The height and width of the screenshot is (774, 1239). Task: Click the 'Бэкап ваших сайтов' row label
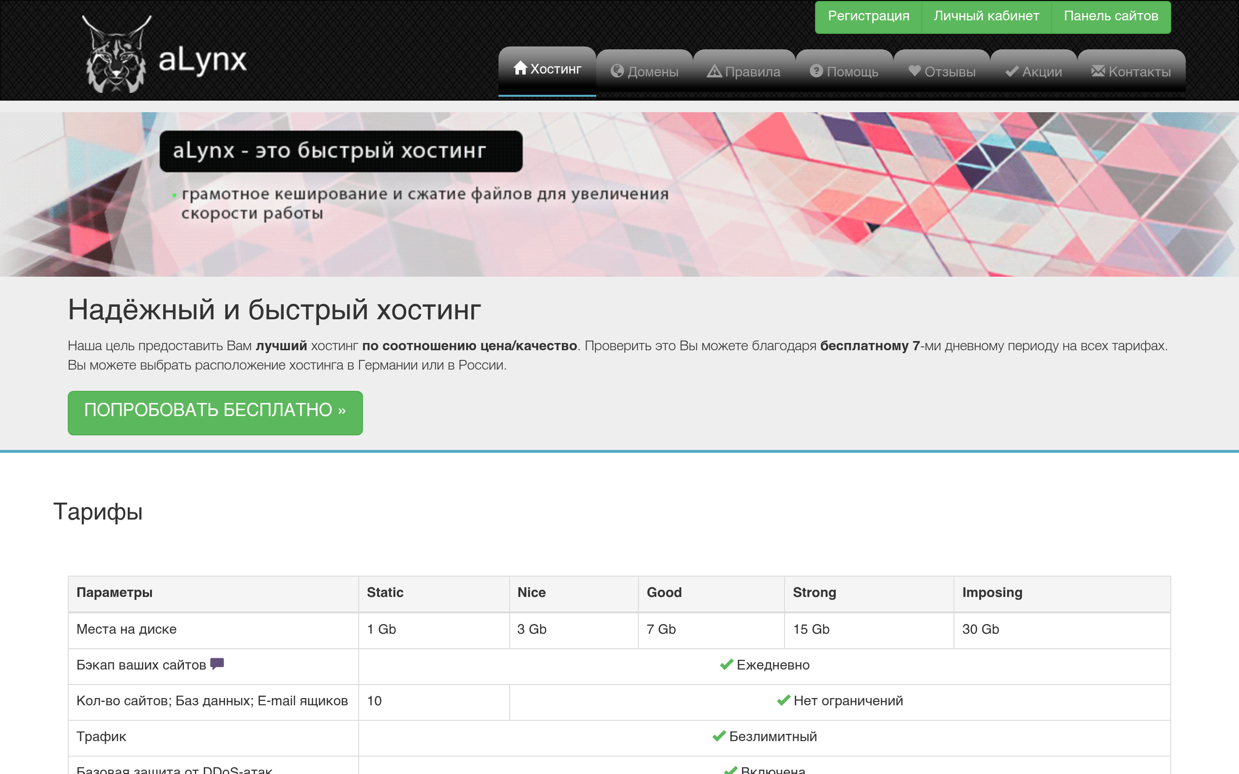[x=141, y=665]
